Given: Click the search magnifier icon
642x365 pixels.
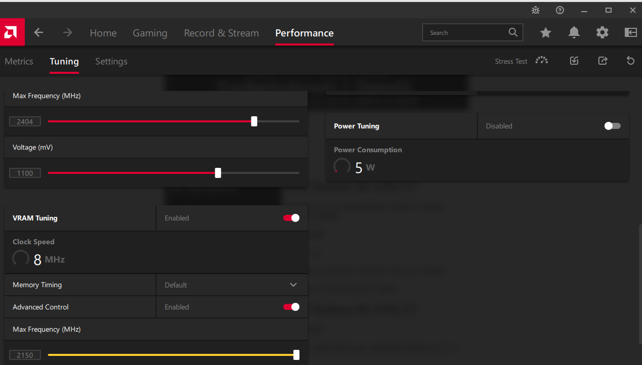Looking at the screenshot, I should (x=513, y=32).
